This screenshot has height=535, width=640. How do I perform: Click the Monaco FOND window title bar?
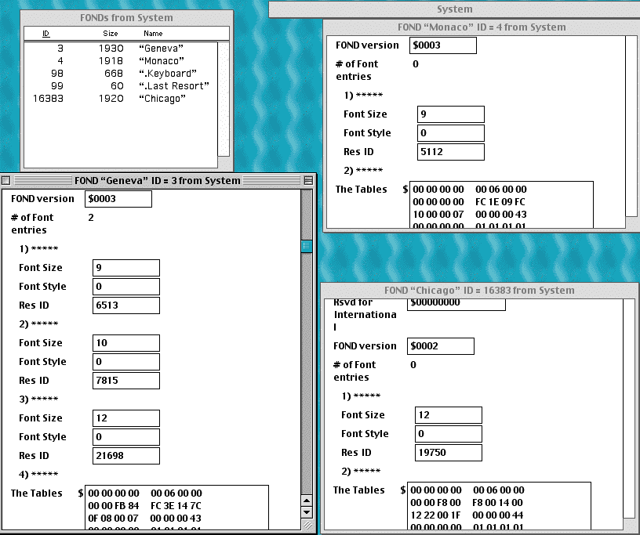click(x=482, y=27)
